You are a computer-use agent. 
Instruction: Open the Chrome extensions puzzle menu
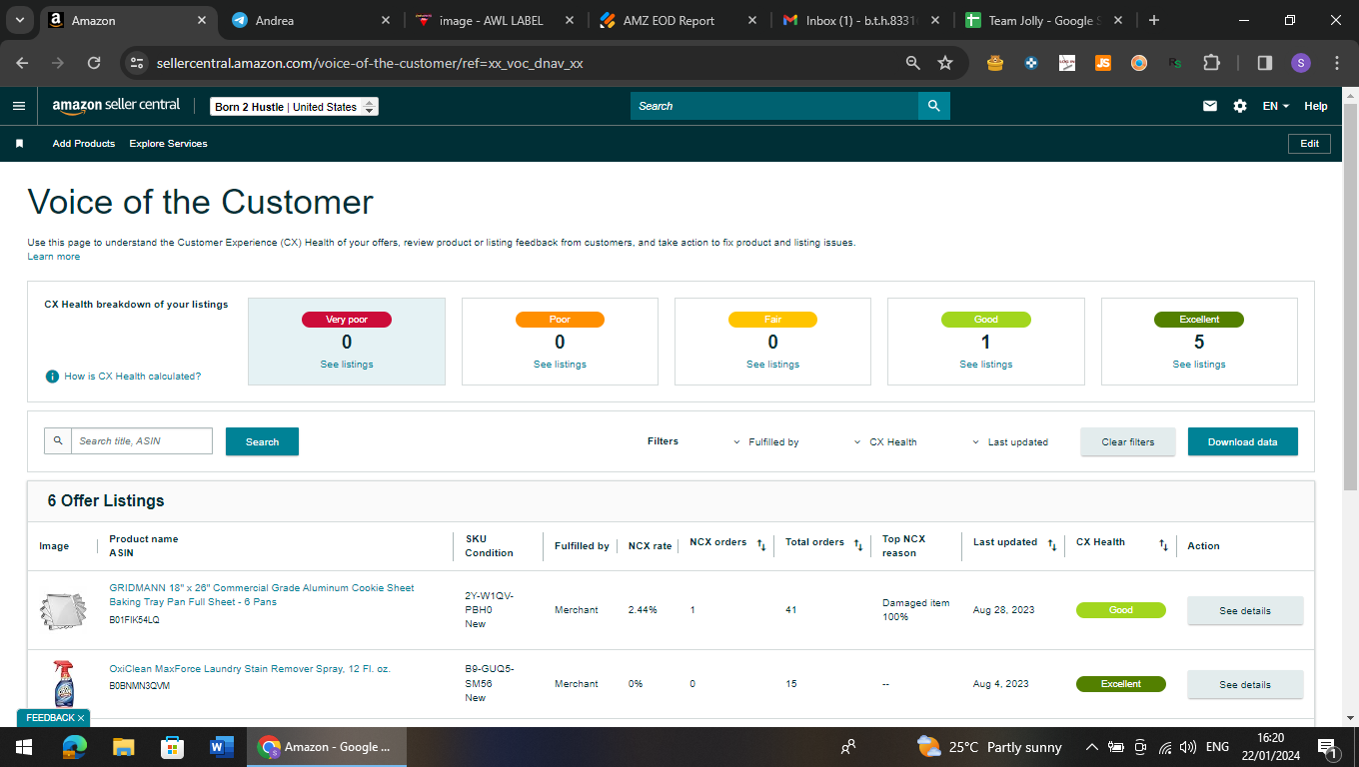pyautogui.click(x=1211, y=63)
